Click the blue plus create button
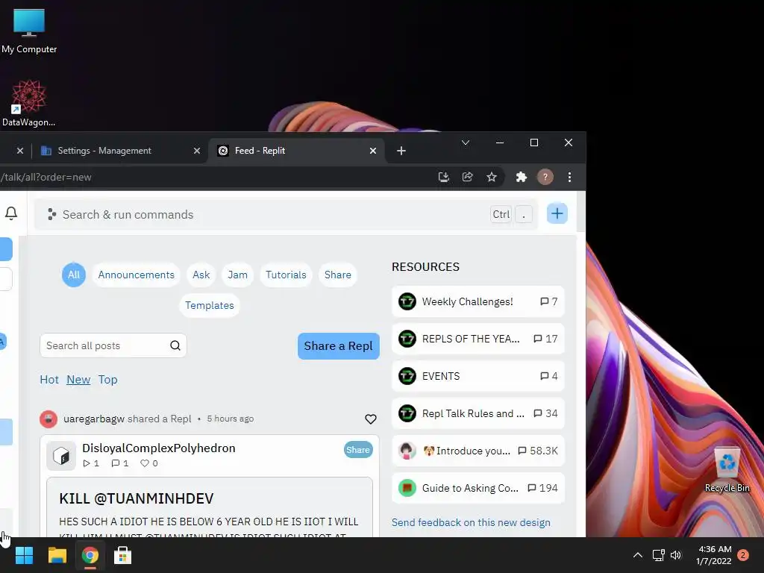 pos(557,213)
